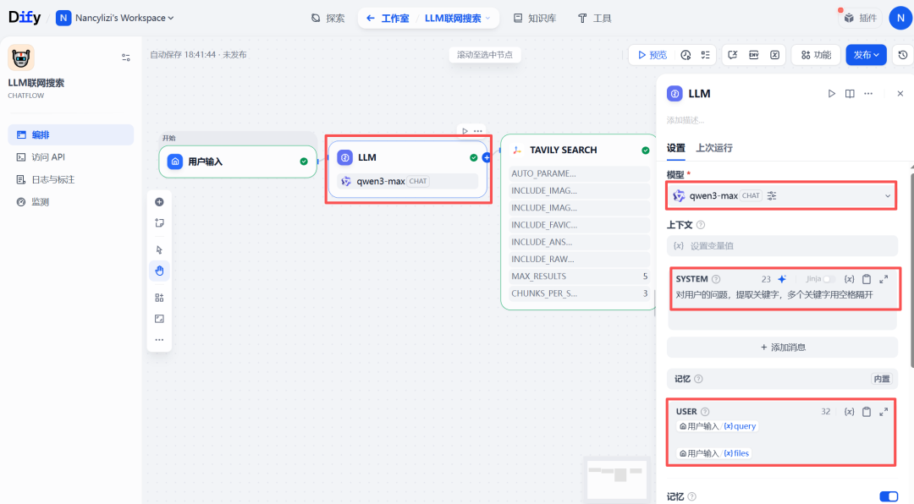The height and width of the screenshot is (504, 914).
Task: Open the LLM node's three-dot menu on canvas
Action: [x=478, y=131]
